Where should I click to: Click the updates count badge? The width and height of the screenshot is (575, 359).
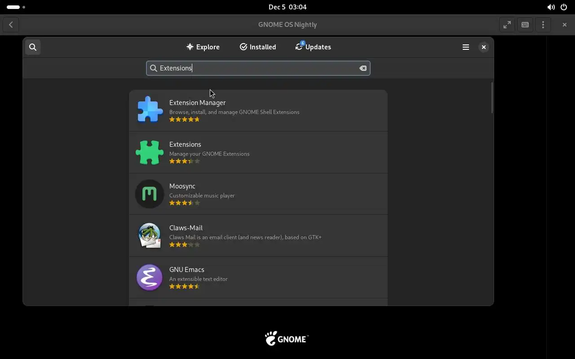click(302, 44)
